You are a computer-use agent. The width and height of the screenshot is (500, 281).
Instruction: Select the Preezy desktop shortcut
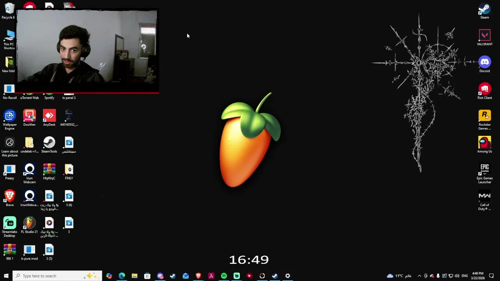pos(10,172)
